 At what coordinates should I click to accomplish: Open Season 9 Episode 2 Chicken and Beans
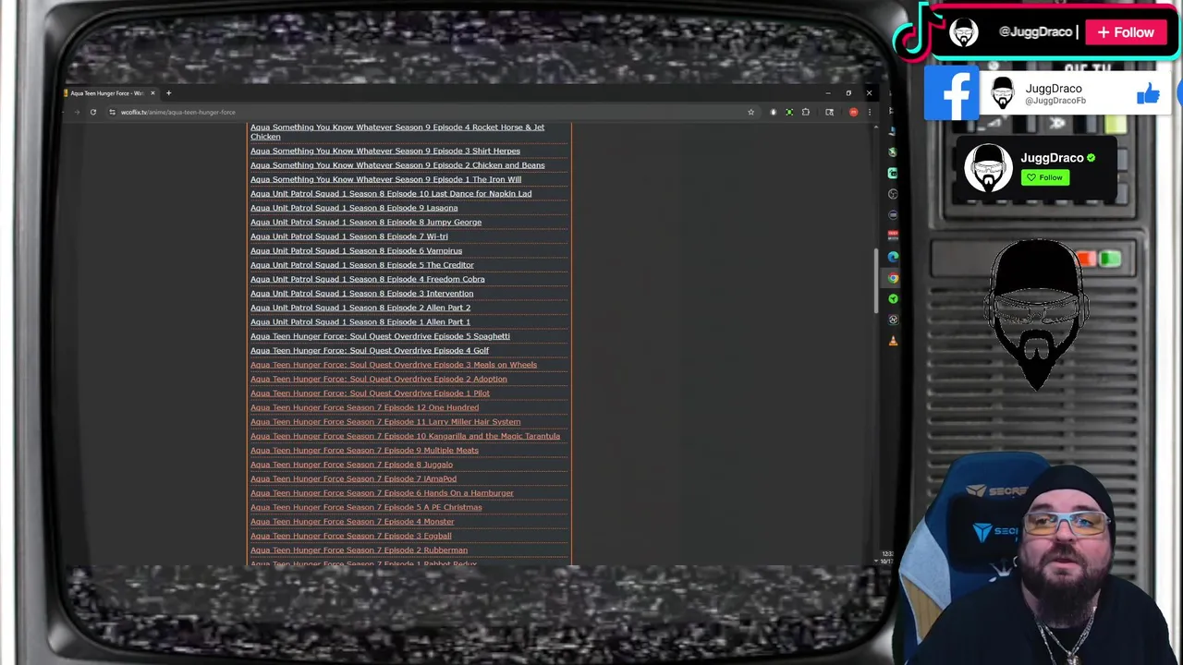point(397,165)
